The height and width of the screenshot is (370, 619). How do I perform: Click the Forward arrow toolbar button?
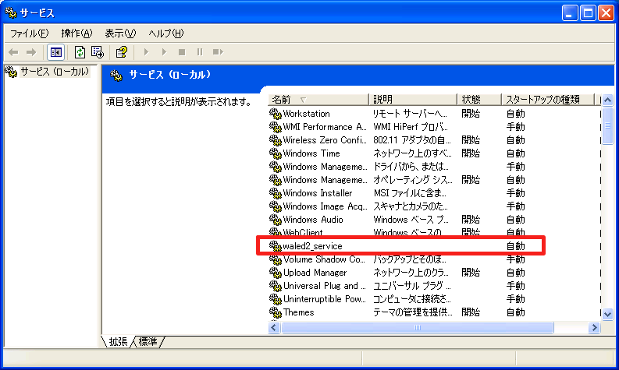(31, 52)
